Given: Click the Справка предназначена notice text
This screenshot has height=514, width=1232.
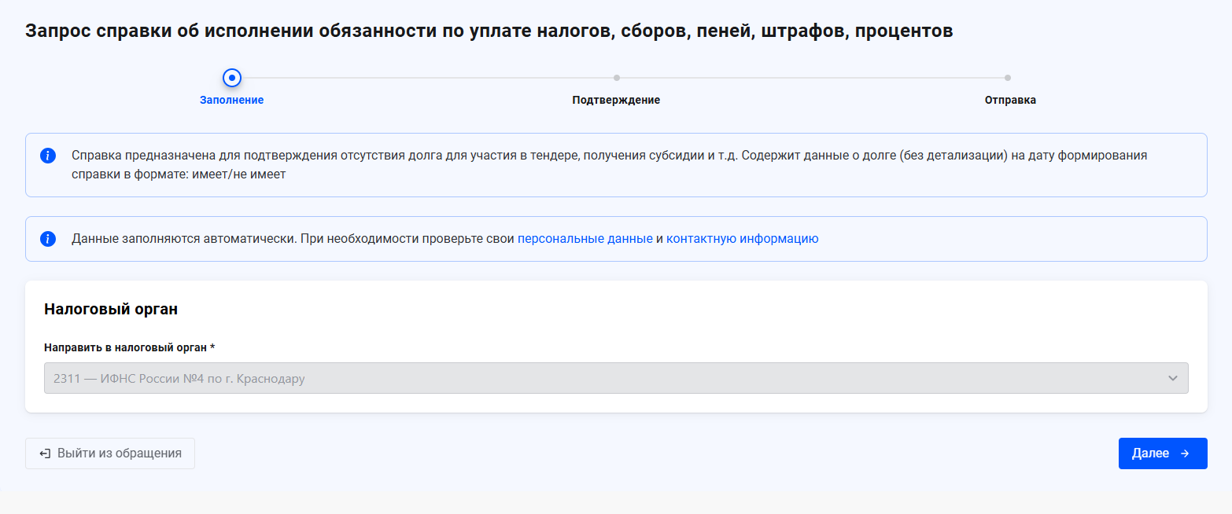Looking at the screenshot, I should (610, 165).
